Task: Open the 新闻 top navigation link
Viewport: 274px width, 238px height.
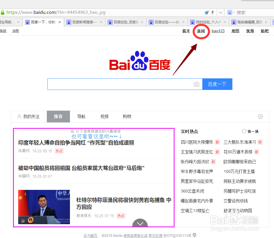Action: 201,31
